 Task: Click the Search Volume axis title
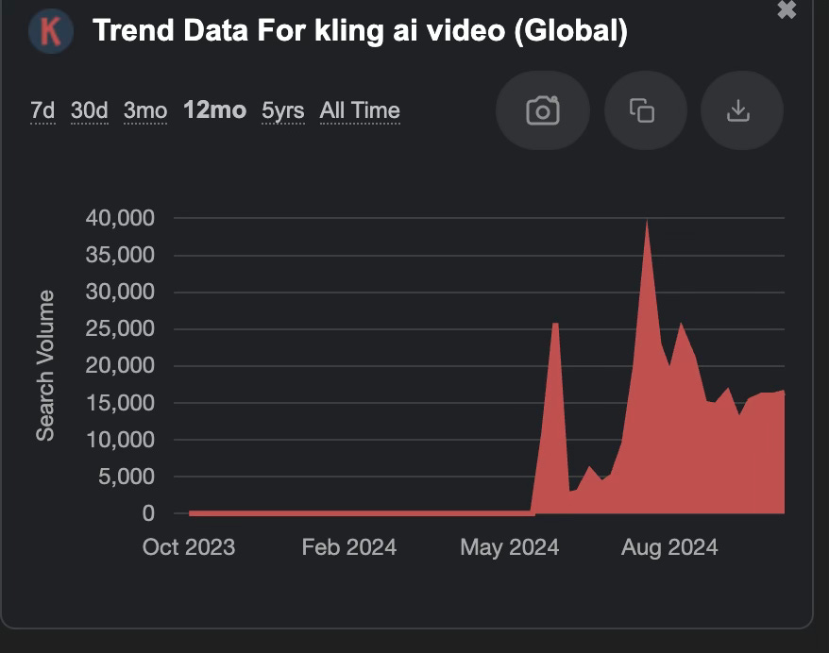pyautogui.click(x=45, y=365)
